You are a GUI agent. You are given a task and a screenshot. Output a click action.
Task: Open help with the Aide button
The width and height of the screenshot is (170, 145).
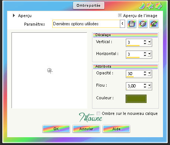pyautogui.click(x=116, y=129)
